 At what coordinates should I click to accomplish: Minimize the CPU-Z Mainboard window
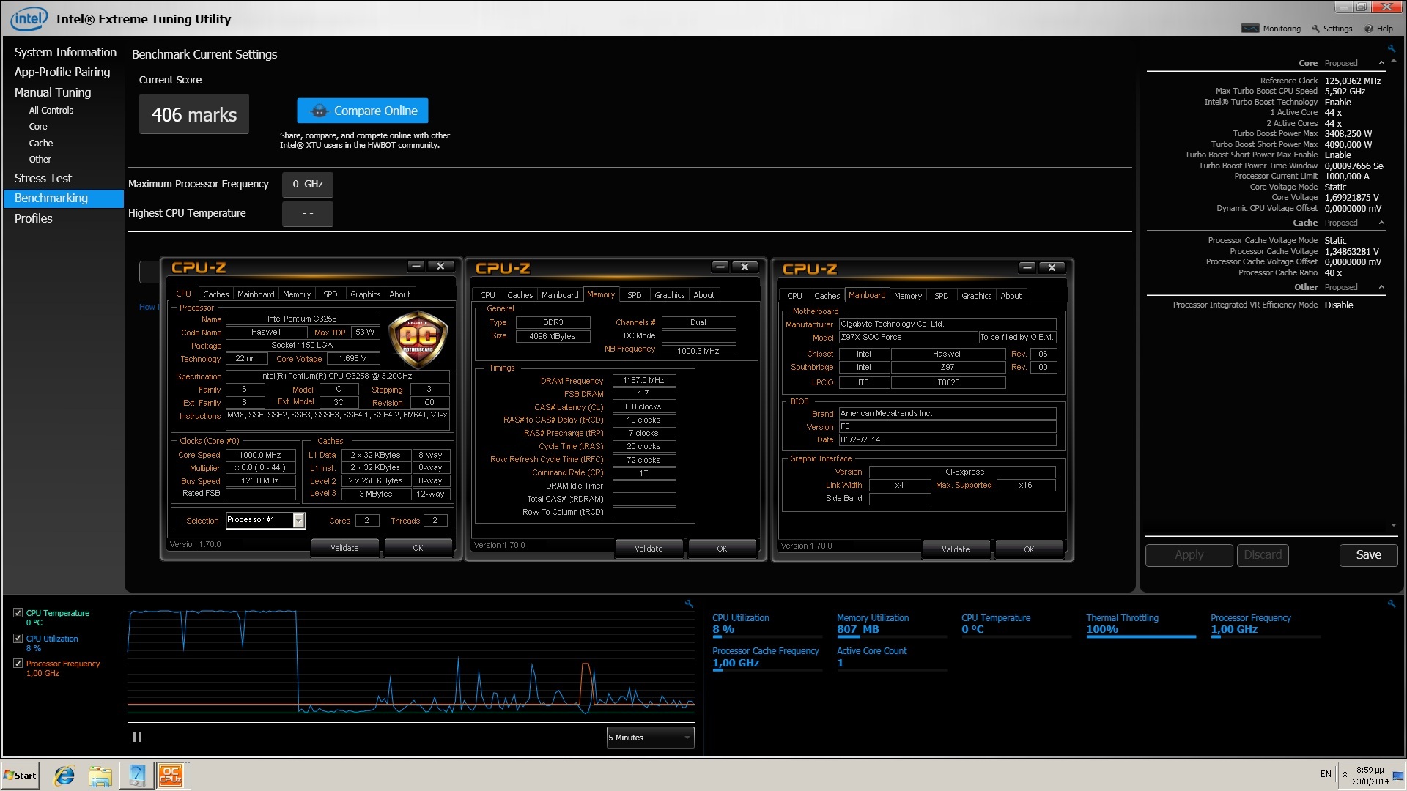1027,268
